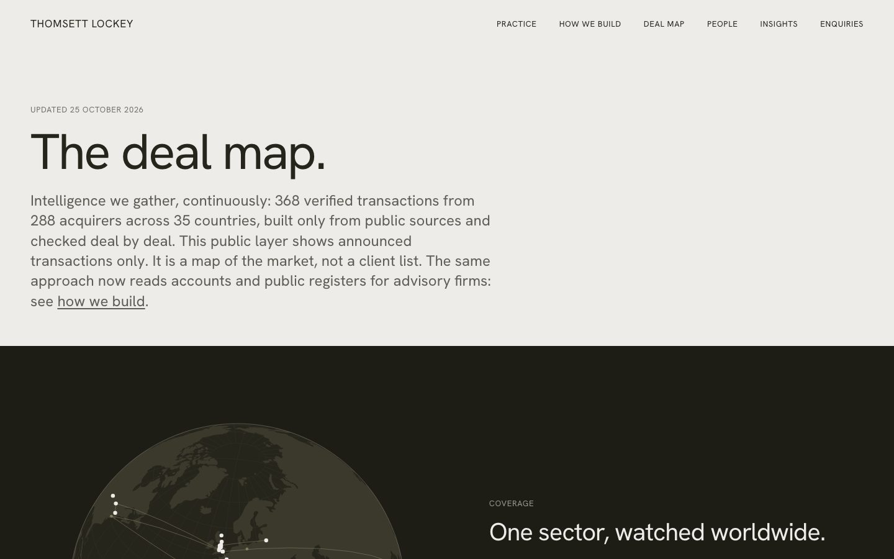Go to the Thomsett Lockey home logo
The width and height of the screenshot is (894, 559).
[82, 24]
